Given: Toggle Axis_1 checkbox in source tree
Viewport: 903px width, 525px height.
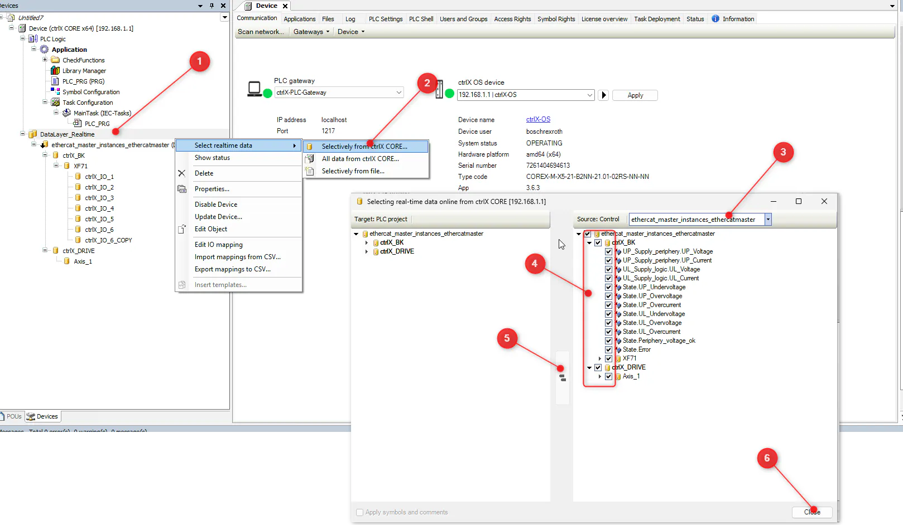Looking at the screenshot, I should point(608,376).
